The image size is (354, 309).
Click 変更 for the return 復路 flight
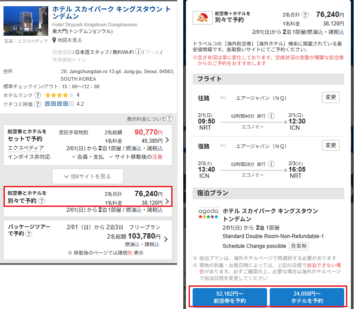pos(330,145)
